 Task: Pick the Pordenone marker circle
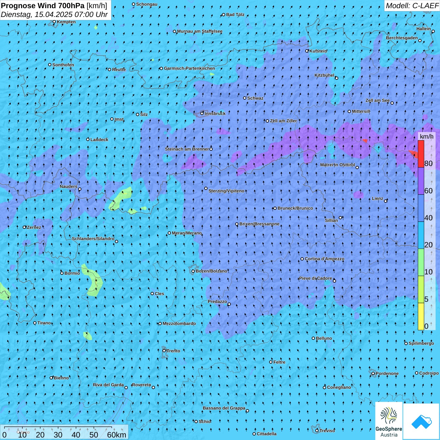[x=373, y=373]
